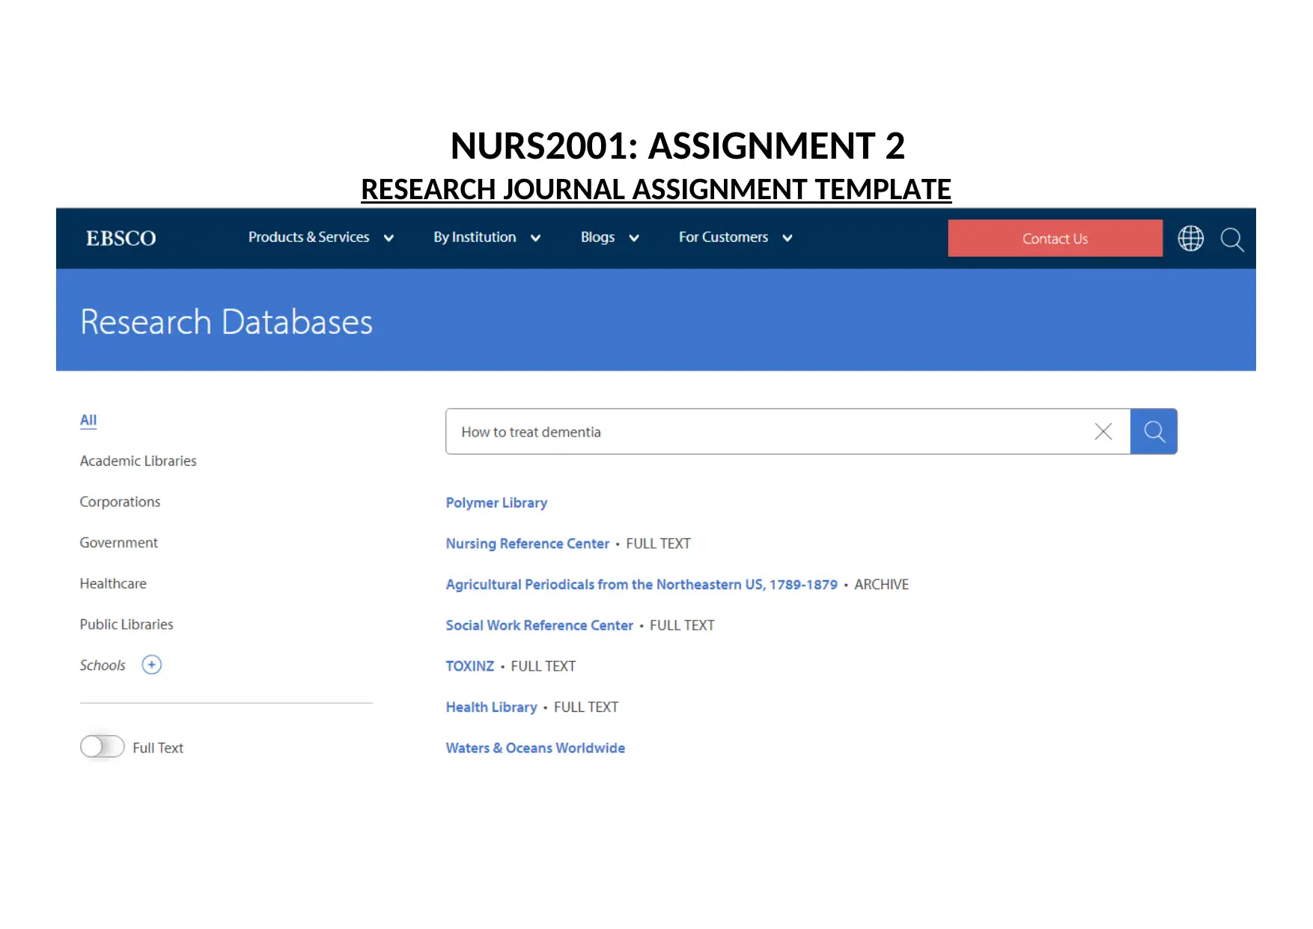The width and height of the screenshot is (1313, 929).
Task: Open TOXINZ database link
Action: coord(470,666)
